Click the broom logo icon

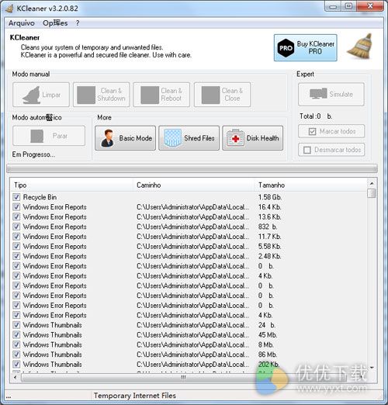point(360,46)
